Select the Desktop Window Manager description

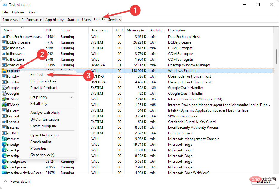point(189,65)
